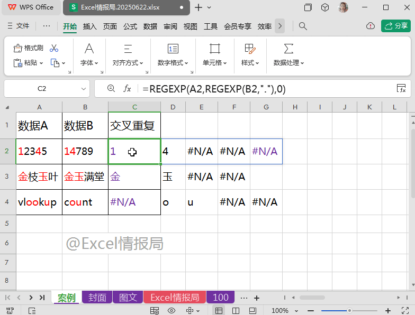Switch to the 封面 sheet tab

click(97, 298)
